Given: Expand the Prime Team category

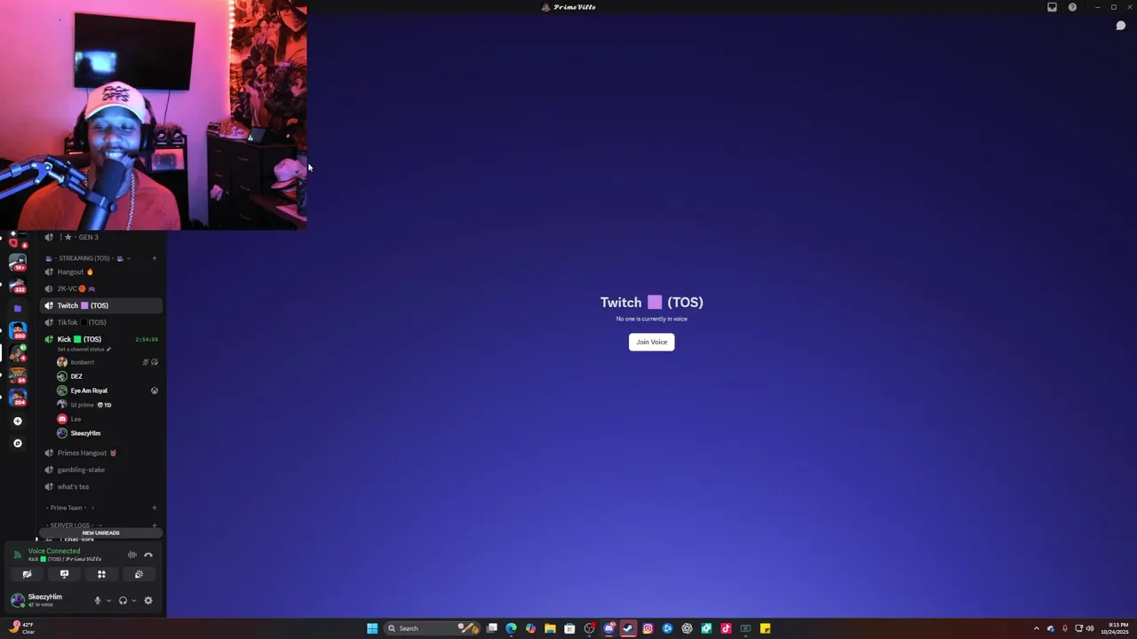Looking at the screenshot, I should pos(69,508).
